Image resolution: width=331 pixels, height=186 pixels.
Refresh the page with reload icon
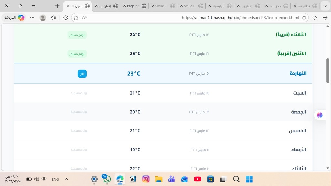click(x=315, y=18)
